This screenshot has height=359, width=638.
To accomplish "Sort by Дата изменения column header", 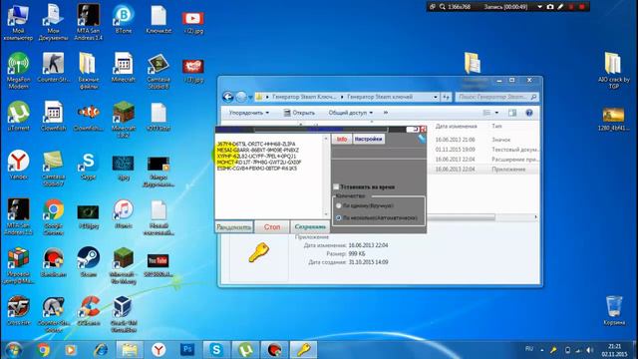I will coord(456,127).
